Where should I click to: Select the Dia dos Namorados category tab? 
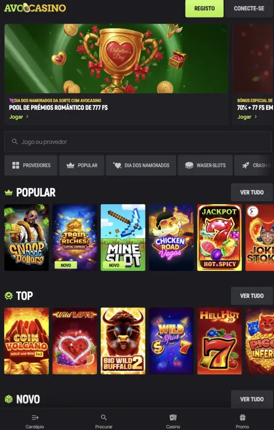tap(141, 166)
